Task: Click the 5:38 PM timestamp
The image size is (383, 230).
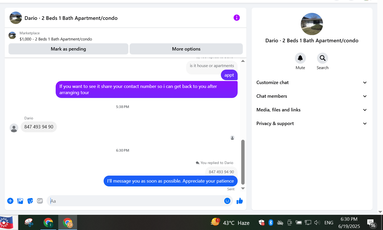Action: (122, 107)
